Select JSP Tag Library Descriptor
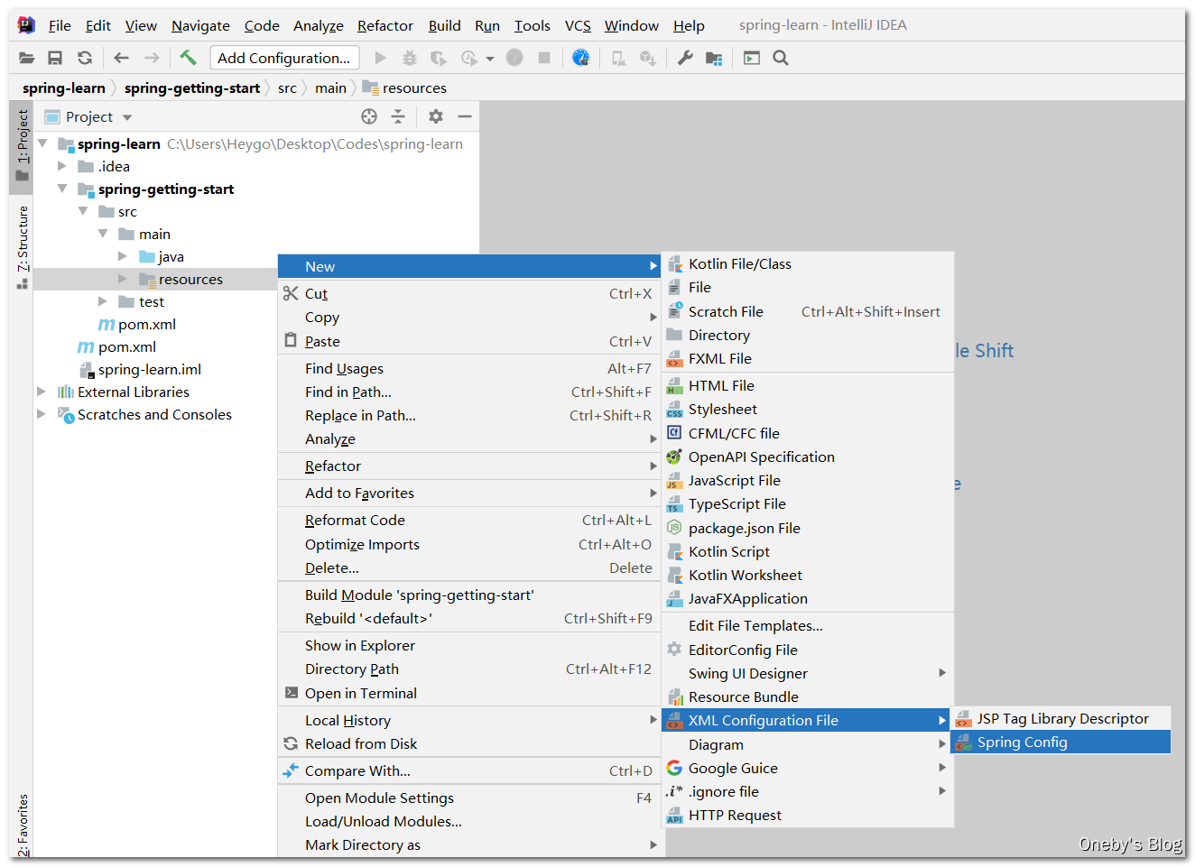This screenshot has width=1195, height=867. pos(1061,718)
